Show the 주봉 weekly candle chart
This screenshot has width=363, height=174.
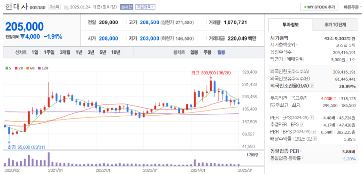tap(208, 52)
